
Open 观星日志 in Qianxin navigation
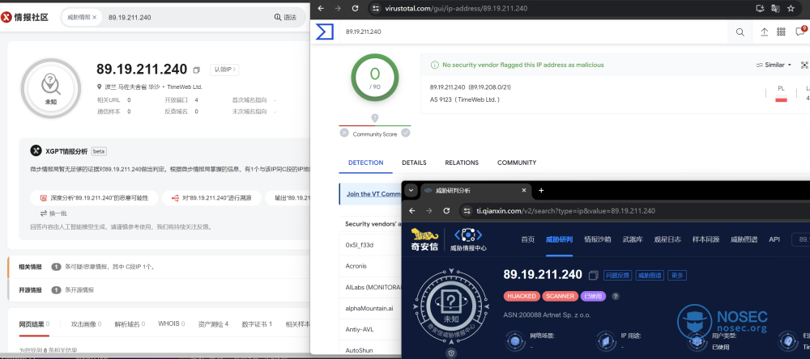(667, 239)
